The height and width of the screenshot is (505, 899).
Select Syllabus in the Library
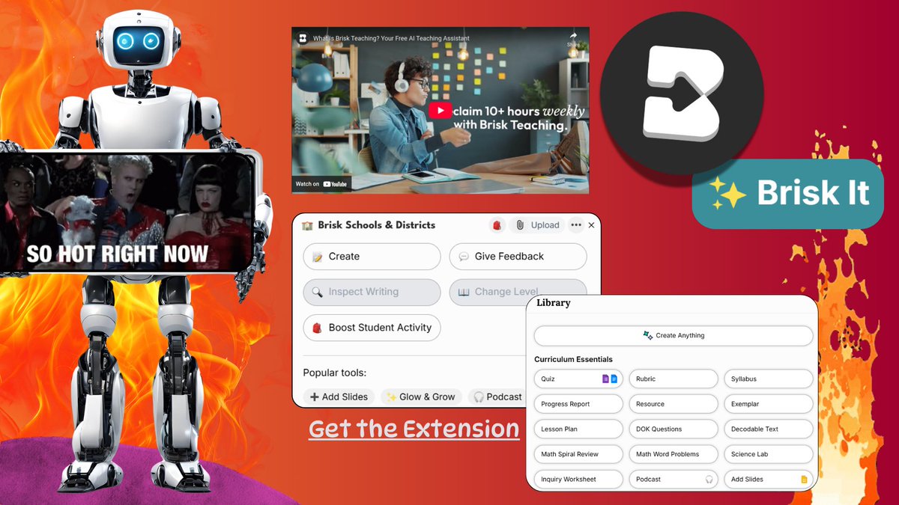(x=768, y=379)
